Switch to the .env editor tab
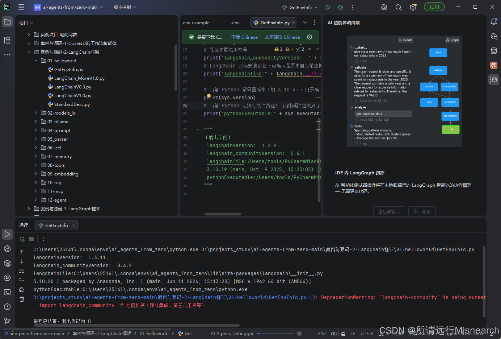Screen dimensions: 501x339 [x=232, y=22]
